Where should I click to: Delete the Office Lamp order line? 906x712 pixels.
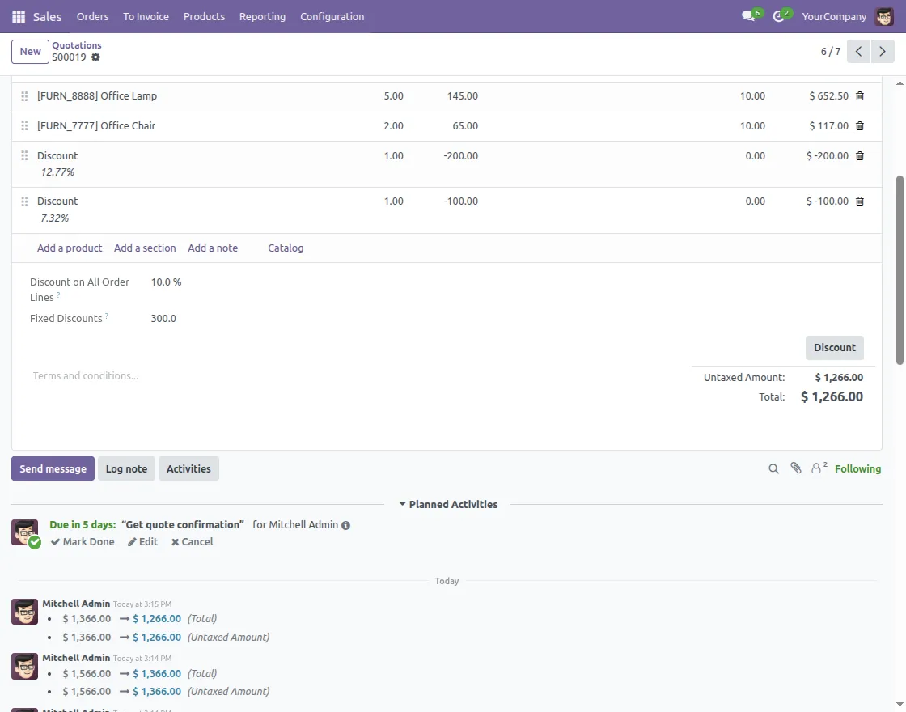tap(859, 96)
